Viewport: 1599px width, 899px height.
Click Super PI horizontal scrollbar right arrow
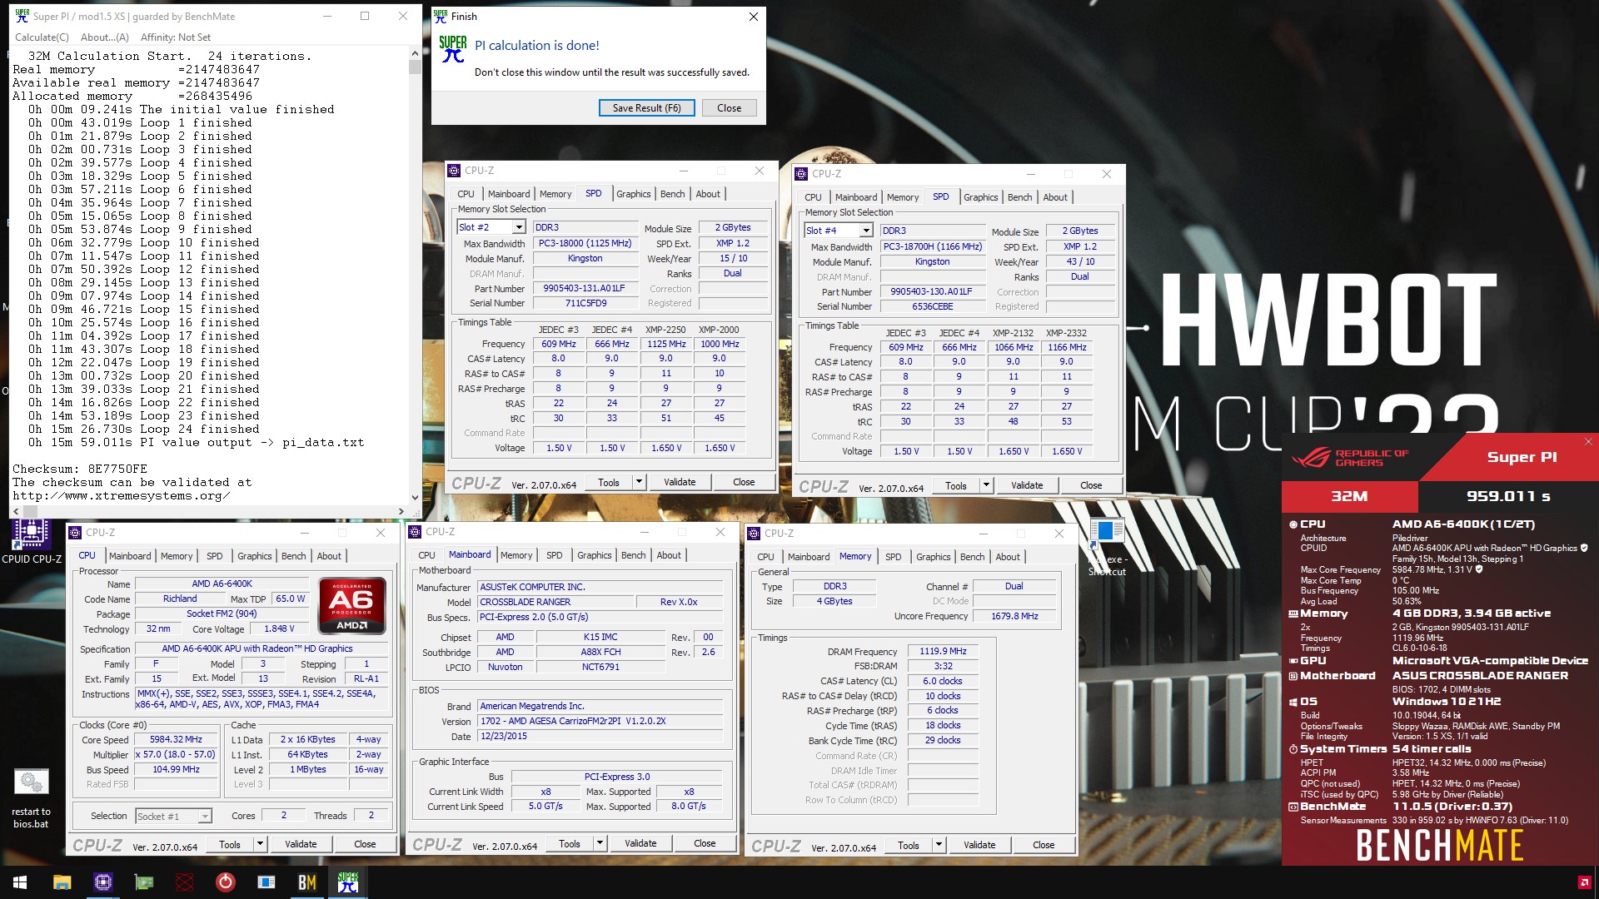pyautogui.click(x=401, y=511)
